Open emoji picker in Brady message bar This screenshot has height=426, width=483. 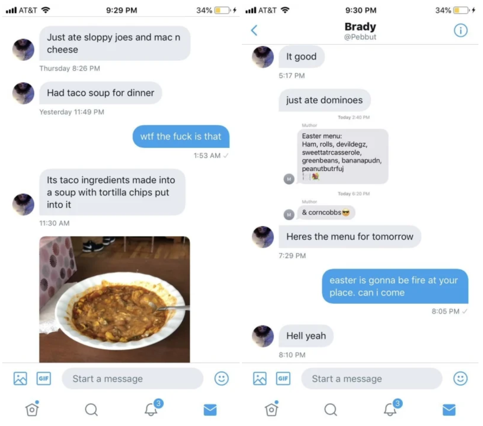[460, 378]
